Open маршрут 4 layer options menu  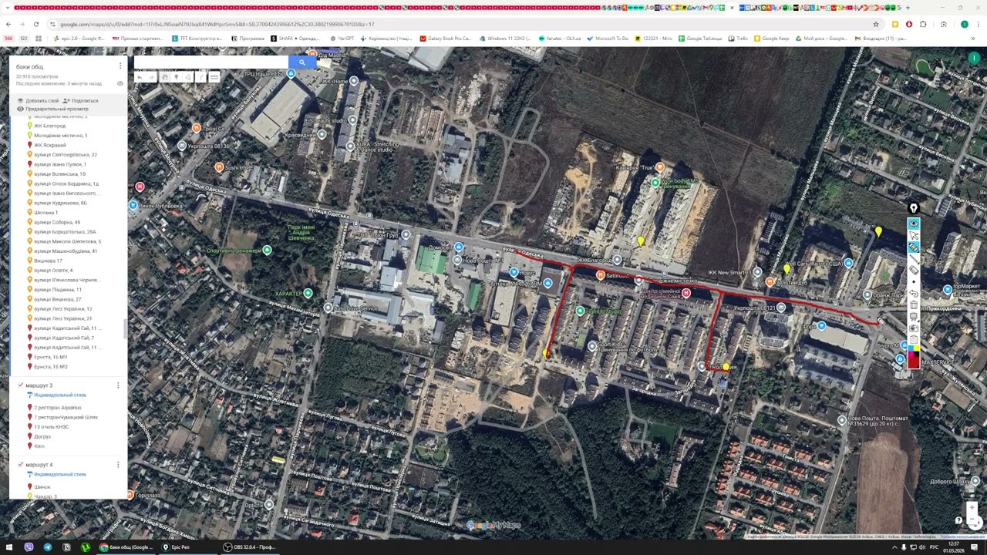pyautogui.click(x=118, y=465)
